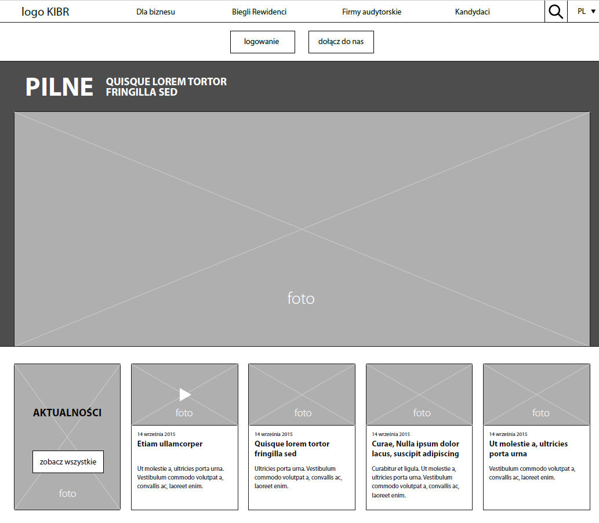This screenshot has height=523, width=599.
Task: Click the logo KIBR in header
Action: click(45, 12)
